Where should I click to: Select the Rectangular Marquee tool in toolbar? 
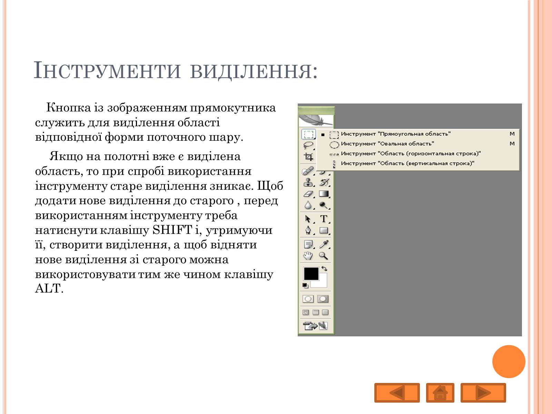coord(308,134)
